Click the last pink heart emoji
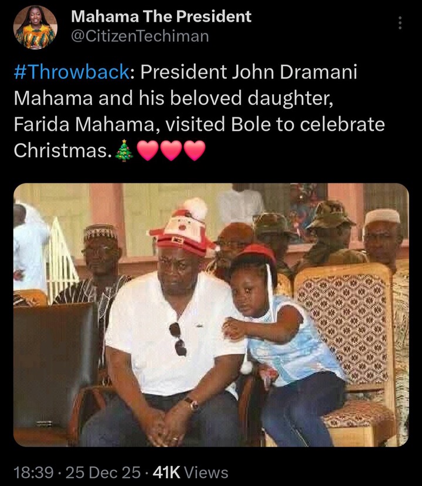422x486 pixels. (195, 151)
